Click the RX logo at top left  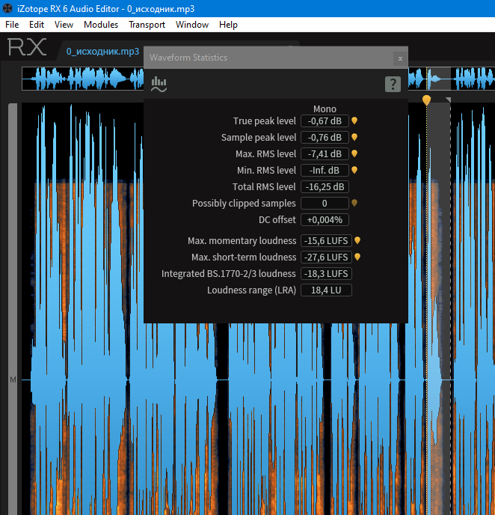click(x=27, y=47)
